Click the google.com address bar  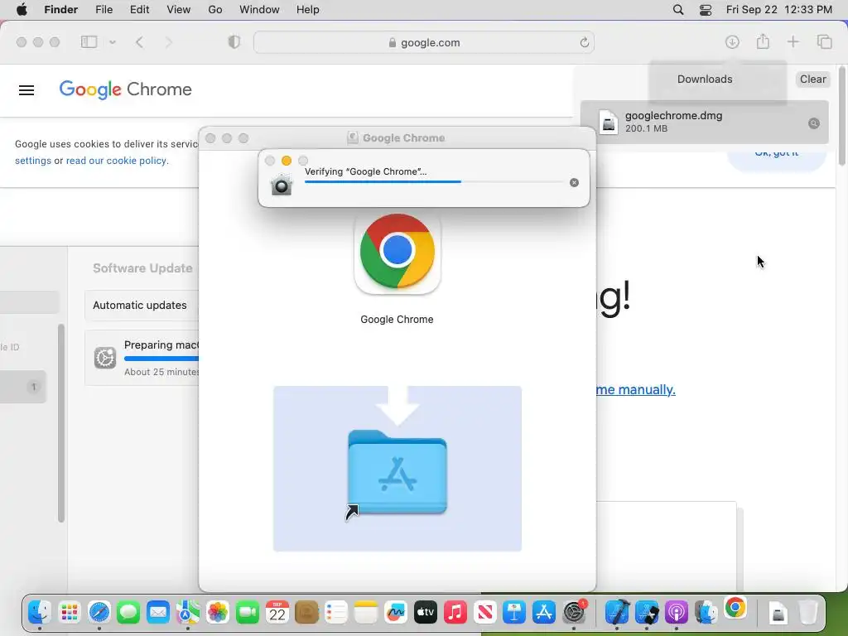[x=423, y=42]
